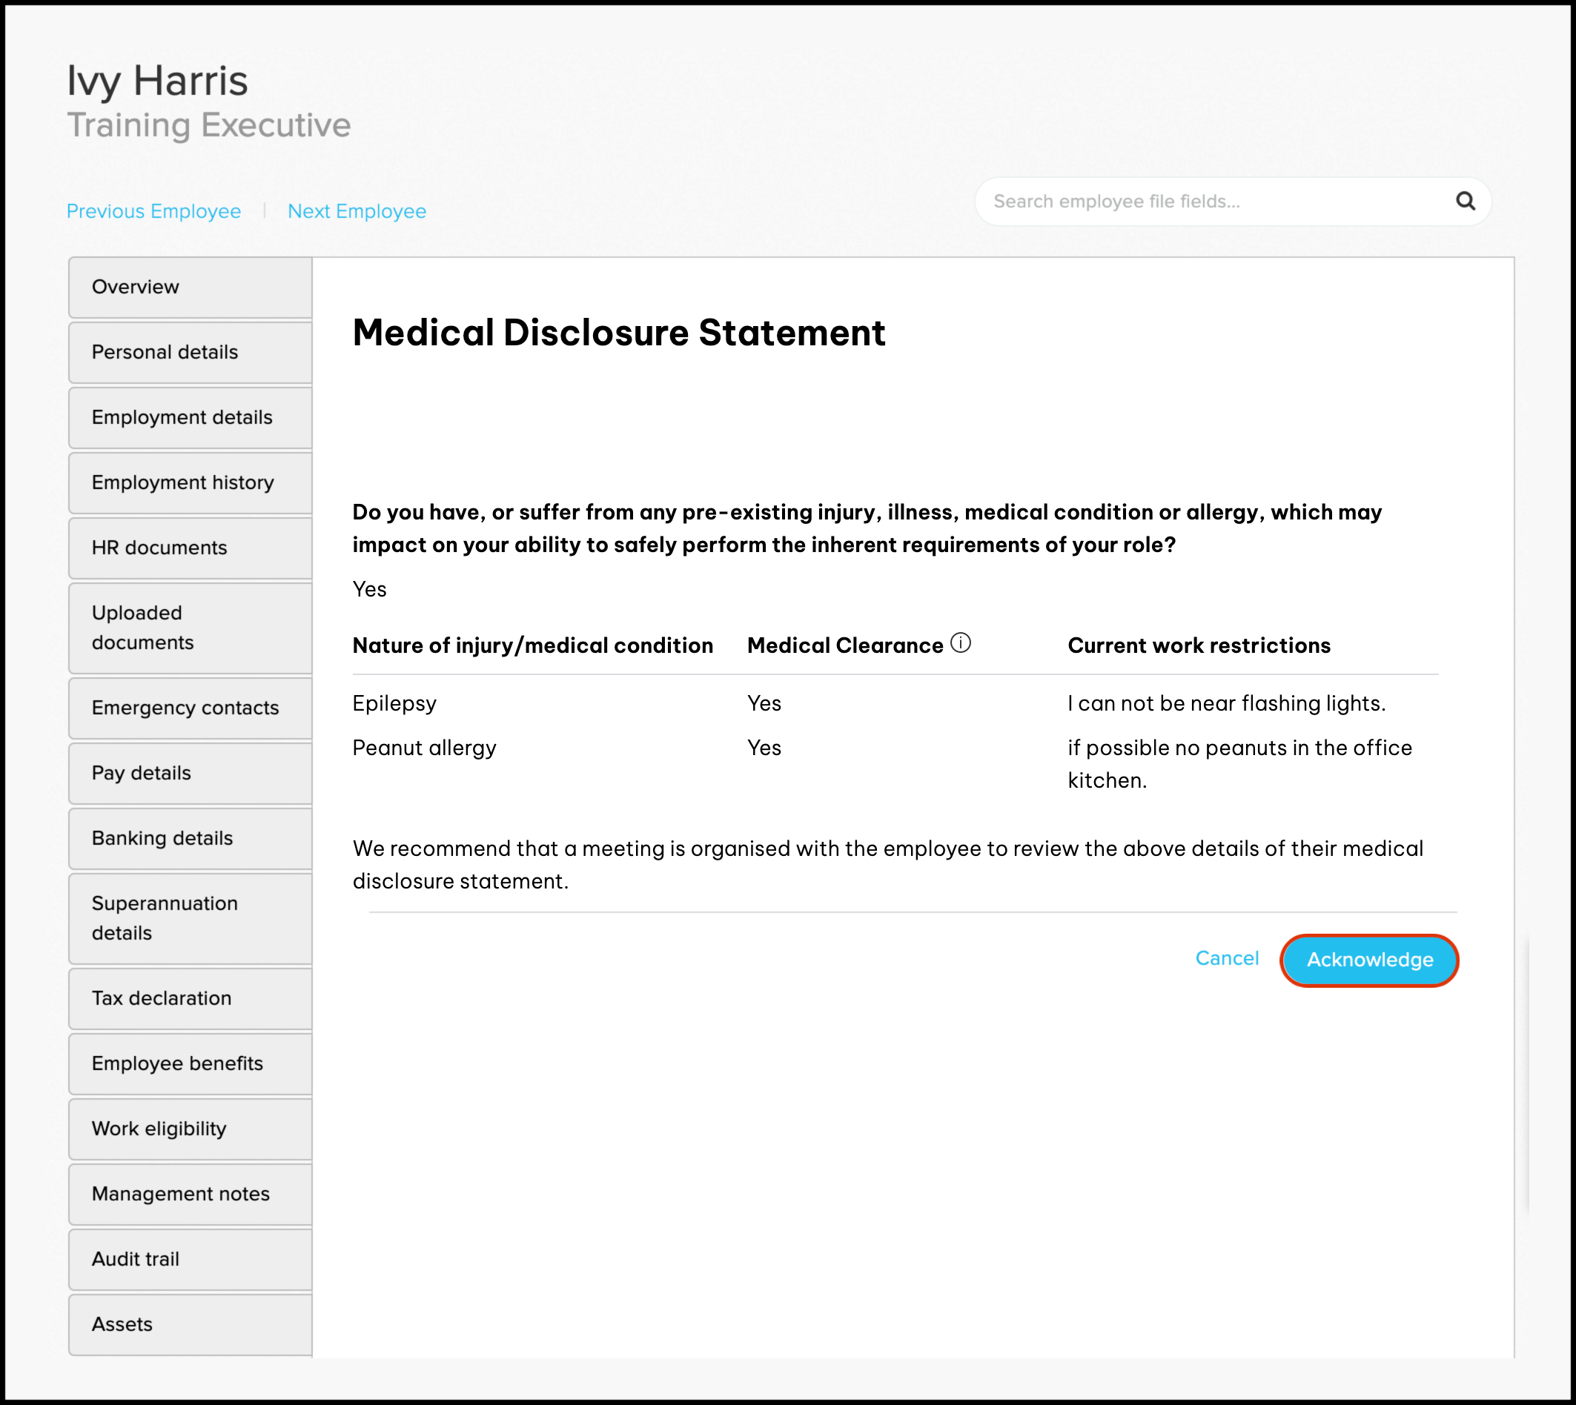The image size is (1576, 1405).
Task: Click the Yes clearance for Peanut allergy
Action: tap(764, 748)
